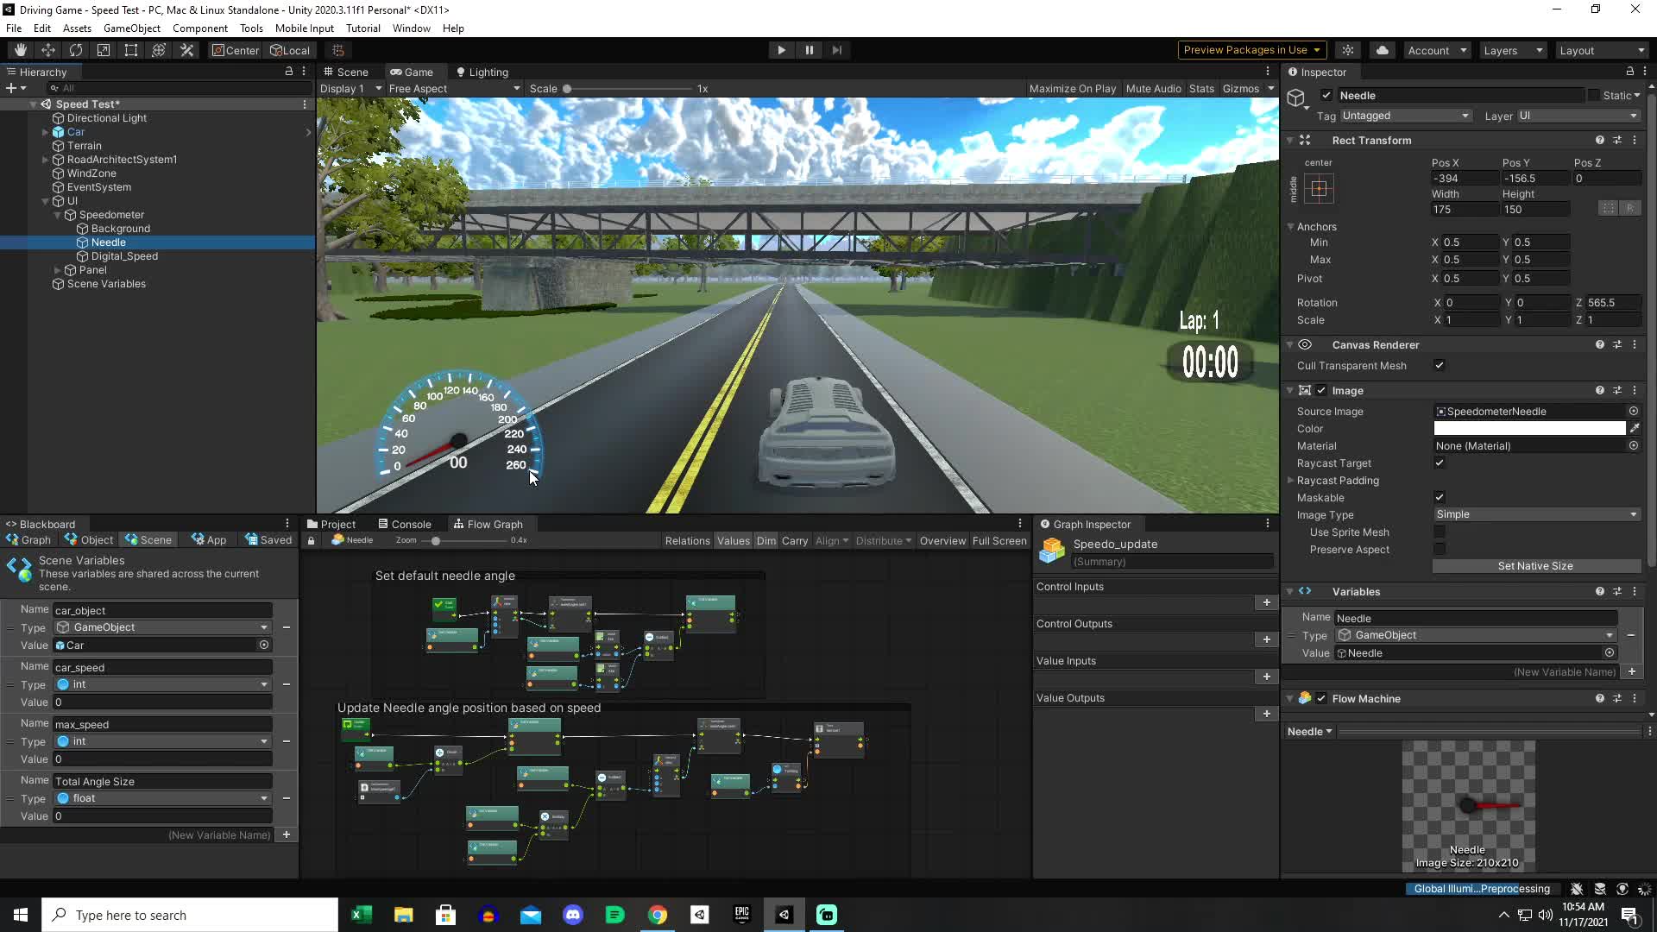Pause the game

[810, 49]
